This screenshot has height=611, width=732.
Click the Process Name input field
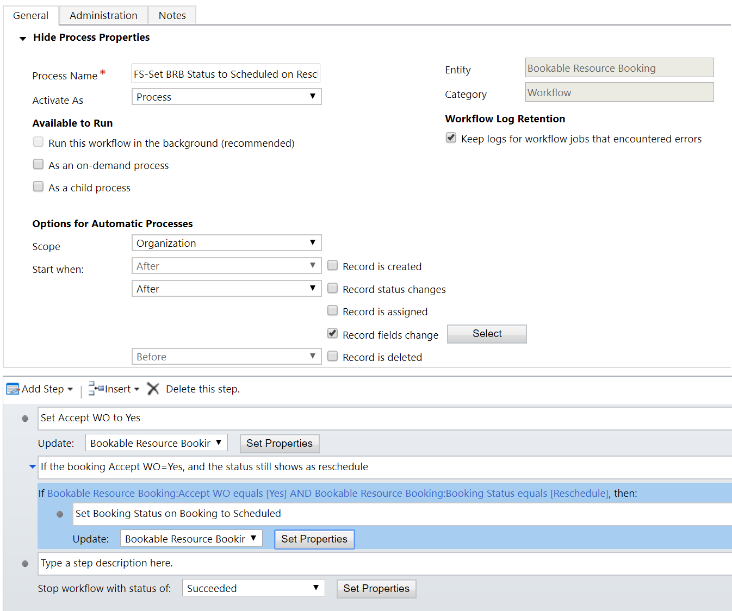tap(226, 74)
